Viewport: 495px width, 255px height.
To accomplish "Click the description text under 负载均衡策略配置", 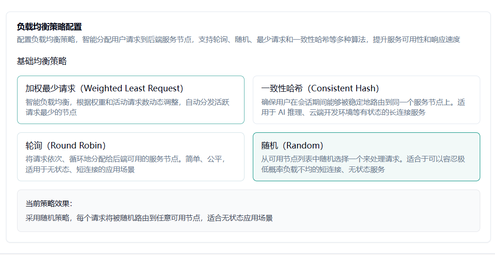I will click(238, 40).
